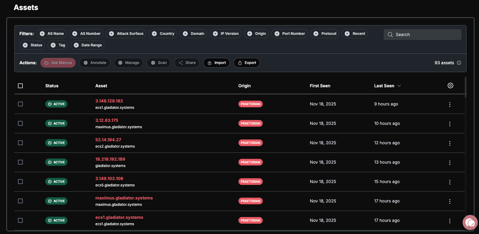Open the IP Version filter
Screen dimensions: 479x234
[x=226, y=34]
